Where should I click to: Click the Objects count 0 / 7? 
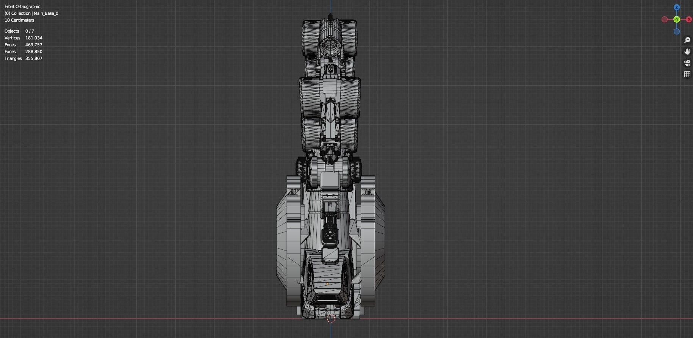coord(30,31)
